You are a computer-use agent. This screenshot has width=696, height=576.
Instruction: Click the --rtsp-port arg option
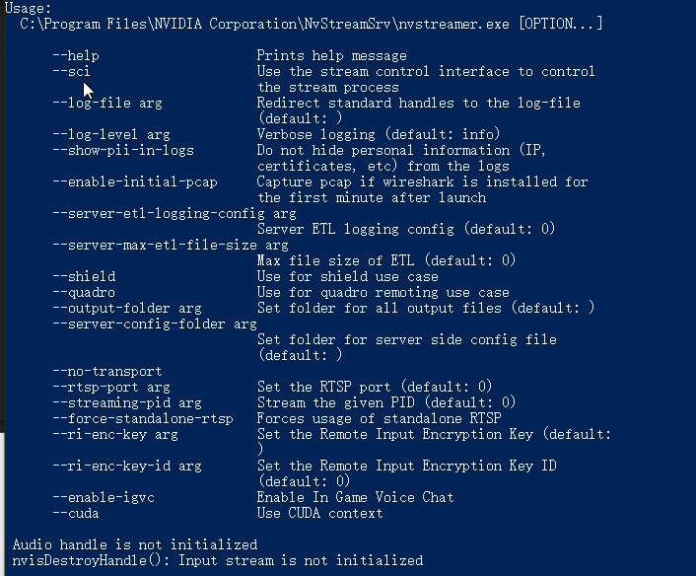coord(111,387)
